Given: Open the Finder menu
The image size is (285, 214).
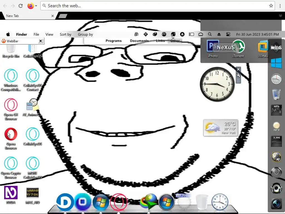Looking at the screenshot, I should (x=21, y=34).
